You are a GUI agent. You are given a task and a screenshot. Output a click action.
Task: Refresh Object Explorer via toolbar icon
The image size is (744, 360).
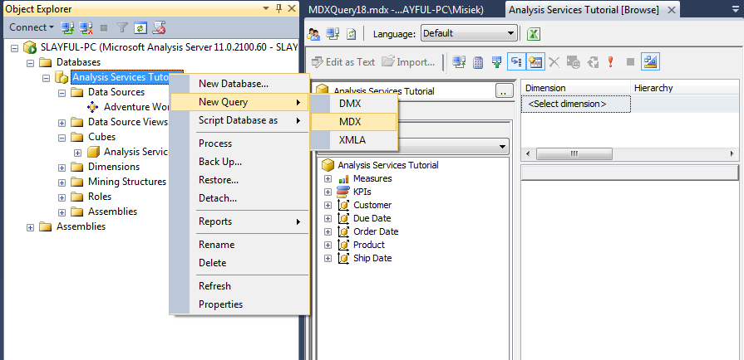pos(140,28)
